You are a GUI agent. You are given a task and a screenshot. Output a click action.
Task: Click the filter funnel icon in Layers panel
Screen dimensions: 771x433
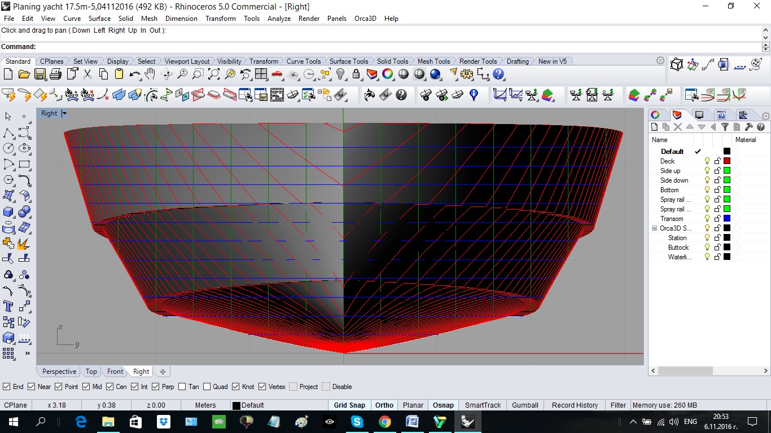pyautogui.click(x=725, y=127)
